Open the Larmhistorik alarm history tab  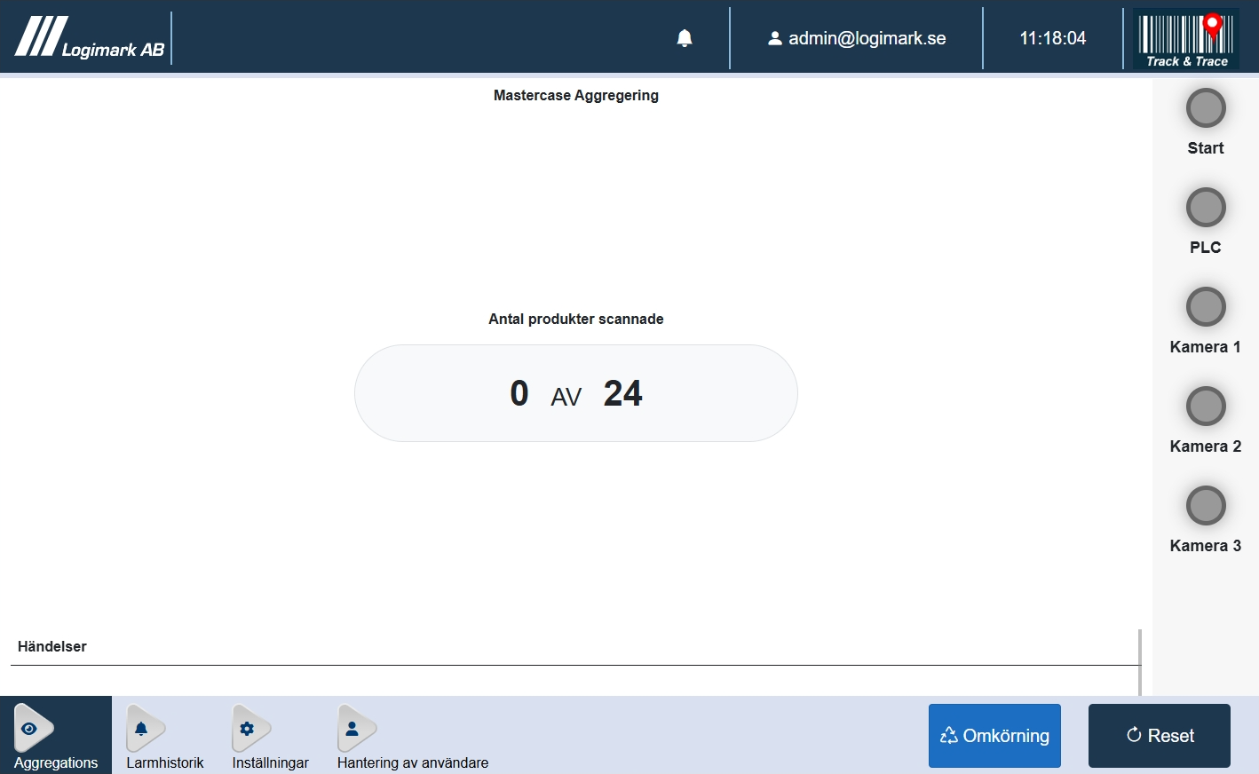[x=164, y=736]
